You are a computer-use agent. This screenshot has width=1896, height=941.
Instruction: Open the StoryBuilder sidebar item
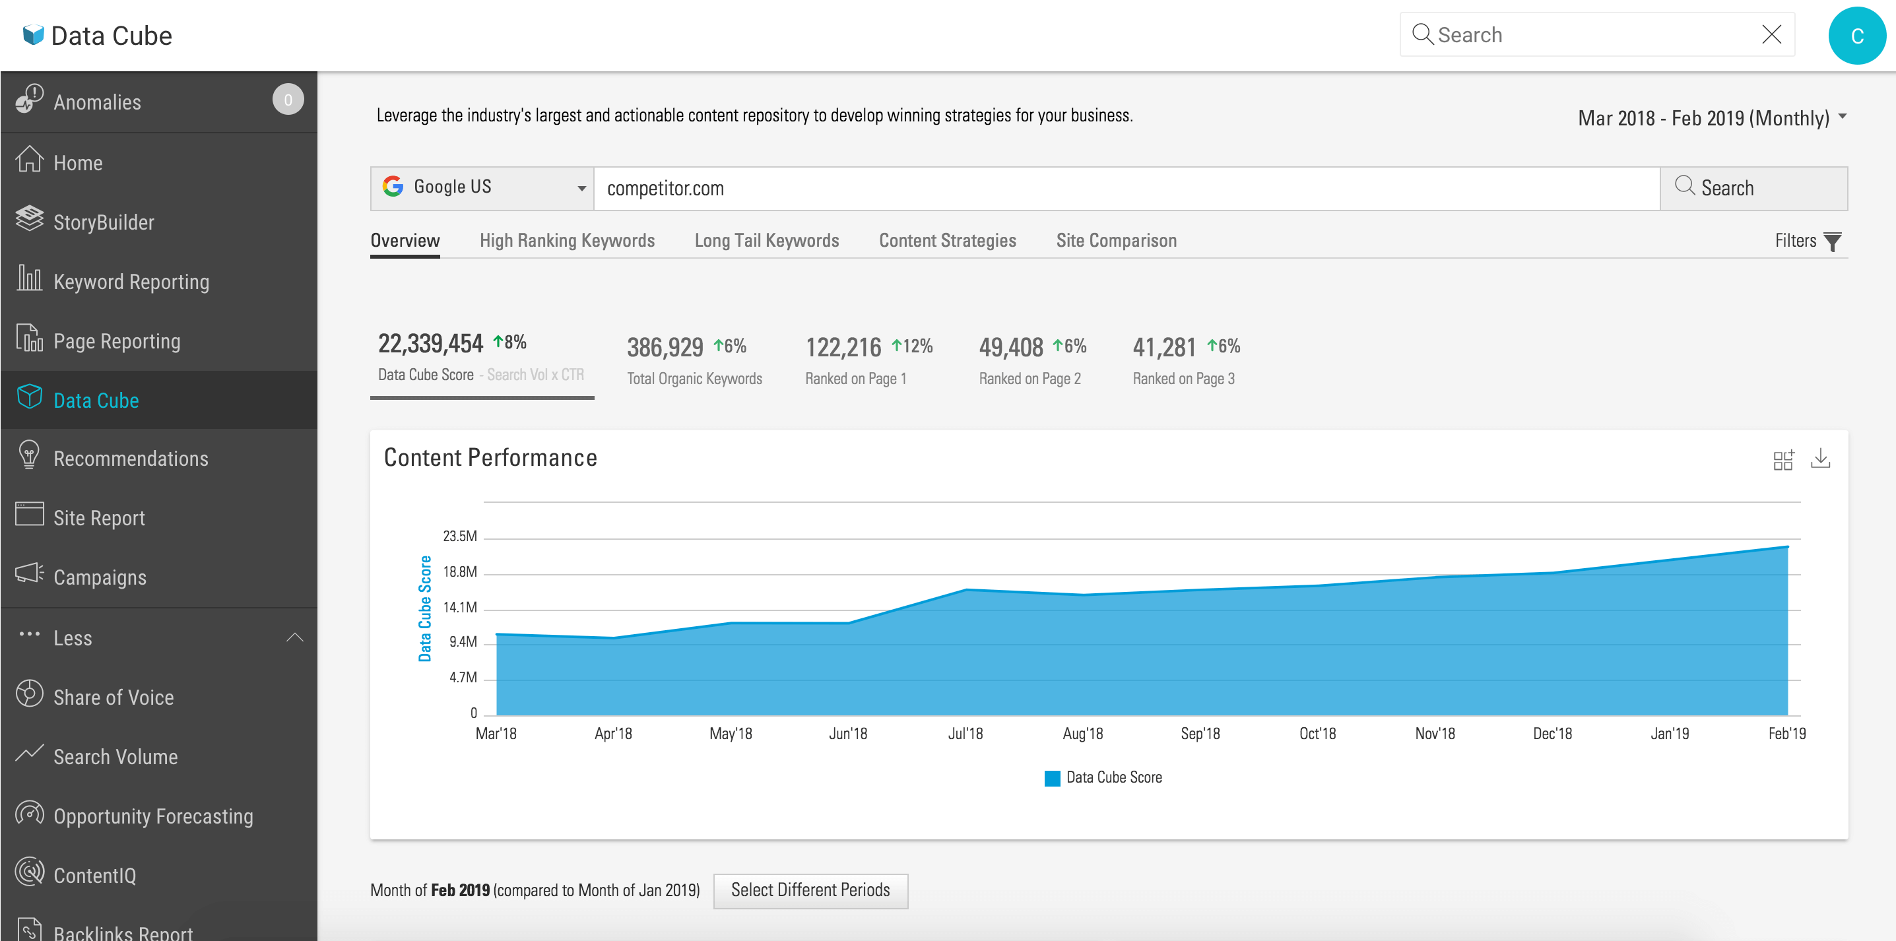tap(159, 222)
